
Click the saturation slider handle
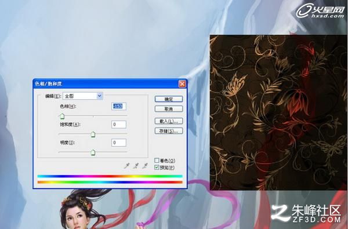tap(93, 135)
